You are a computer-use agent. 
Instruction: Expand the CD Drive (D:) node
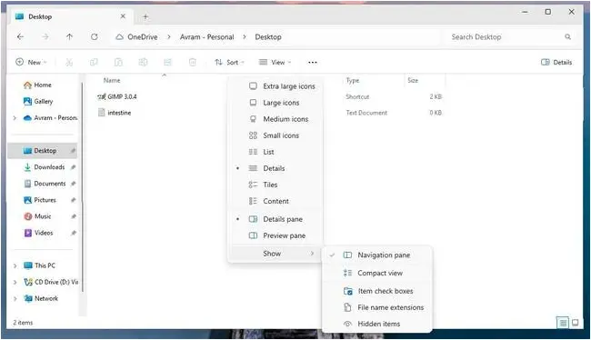click(x=15, y=282)
